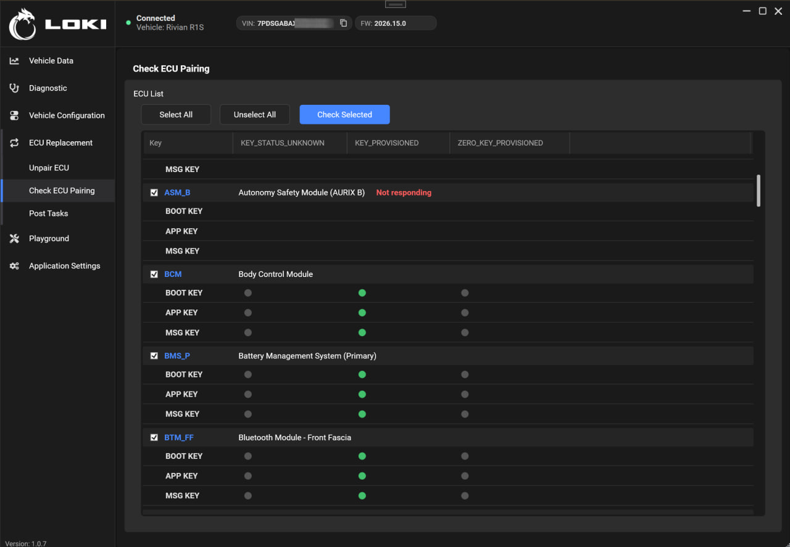Image resolution: width=790 pixels, height=547 pixels.
Task: Click the Key column header
Action: click(187, 143)
